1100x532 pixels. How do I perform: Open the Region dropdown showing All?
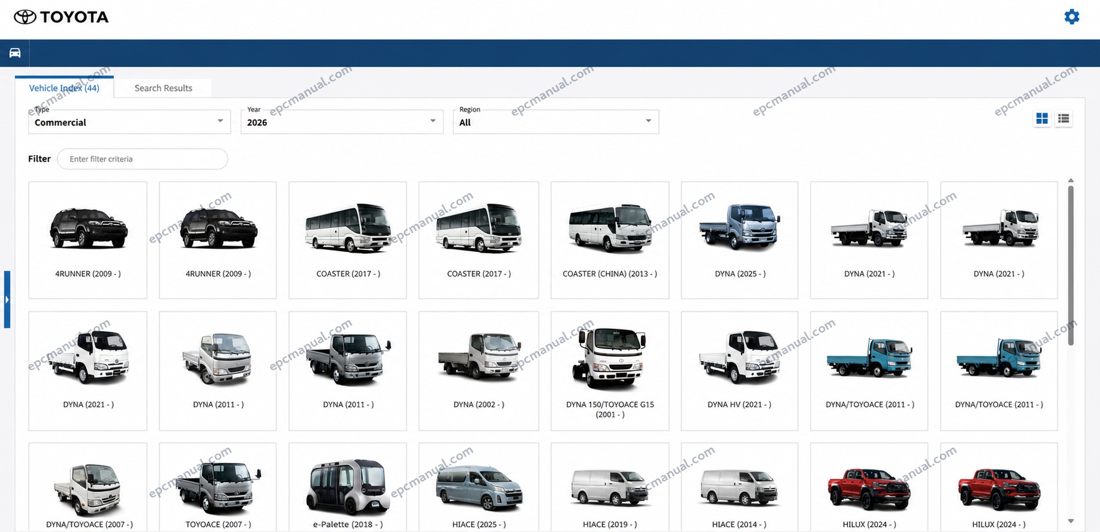[x=556, y=122]
